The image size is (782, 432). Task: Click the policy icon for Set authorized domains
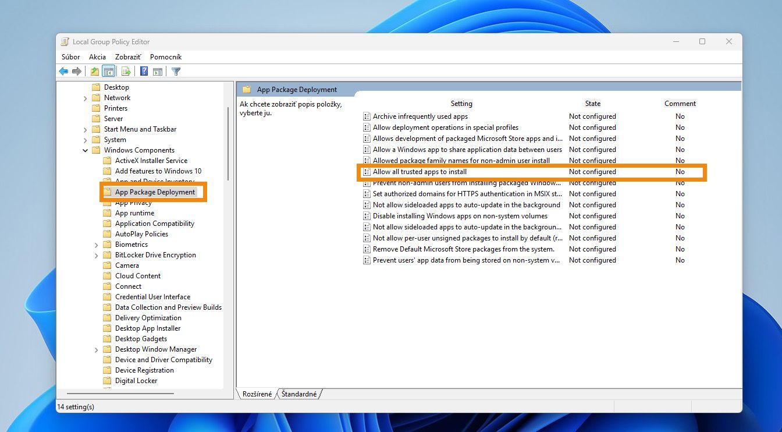[367, 194]
